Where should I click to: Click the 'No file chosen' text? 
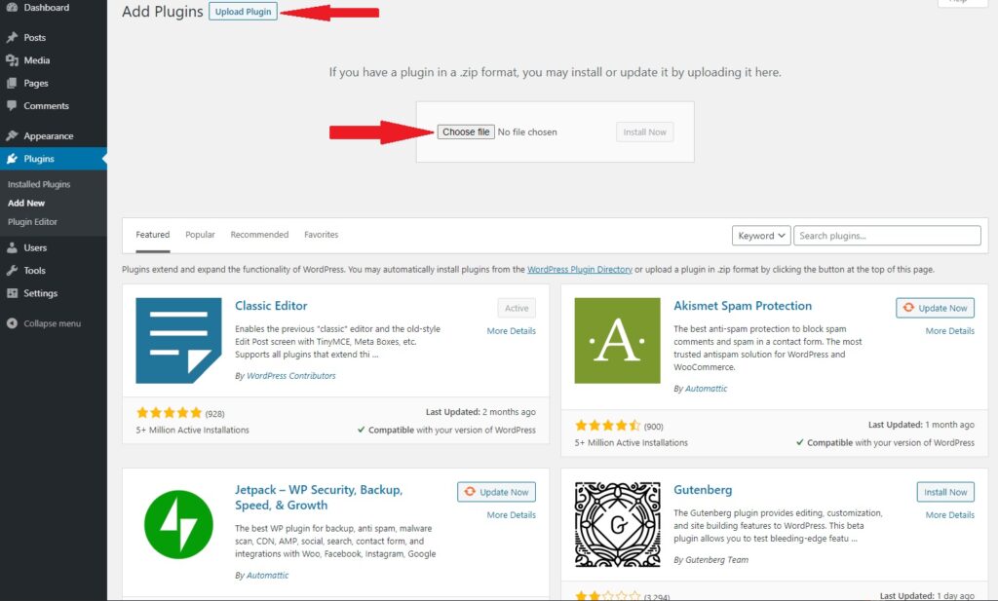(527, 132)
